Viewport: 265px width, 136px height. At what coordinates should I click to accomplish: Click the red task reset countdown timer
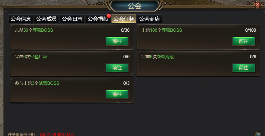[57, 135]
